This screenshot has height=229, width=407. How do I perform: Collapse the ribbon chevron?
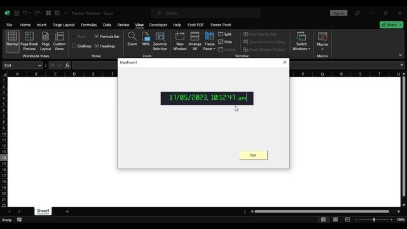tap(400, 55)
